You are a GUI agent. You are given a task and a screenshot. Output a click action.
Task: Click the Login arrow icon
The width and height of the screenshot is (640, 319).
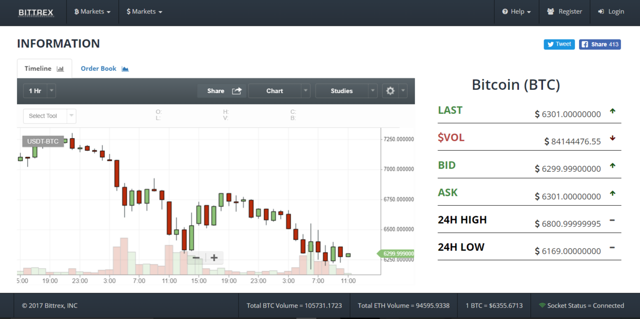pos(601,11)
